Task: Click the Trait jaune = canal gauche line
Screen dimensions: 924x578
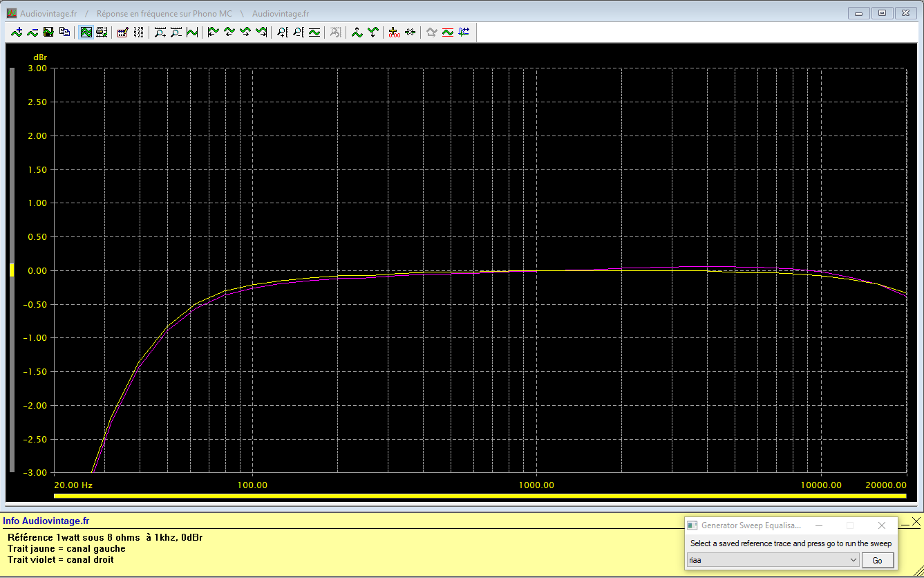Action: 66,548
